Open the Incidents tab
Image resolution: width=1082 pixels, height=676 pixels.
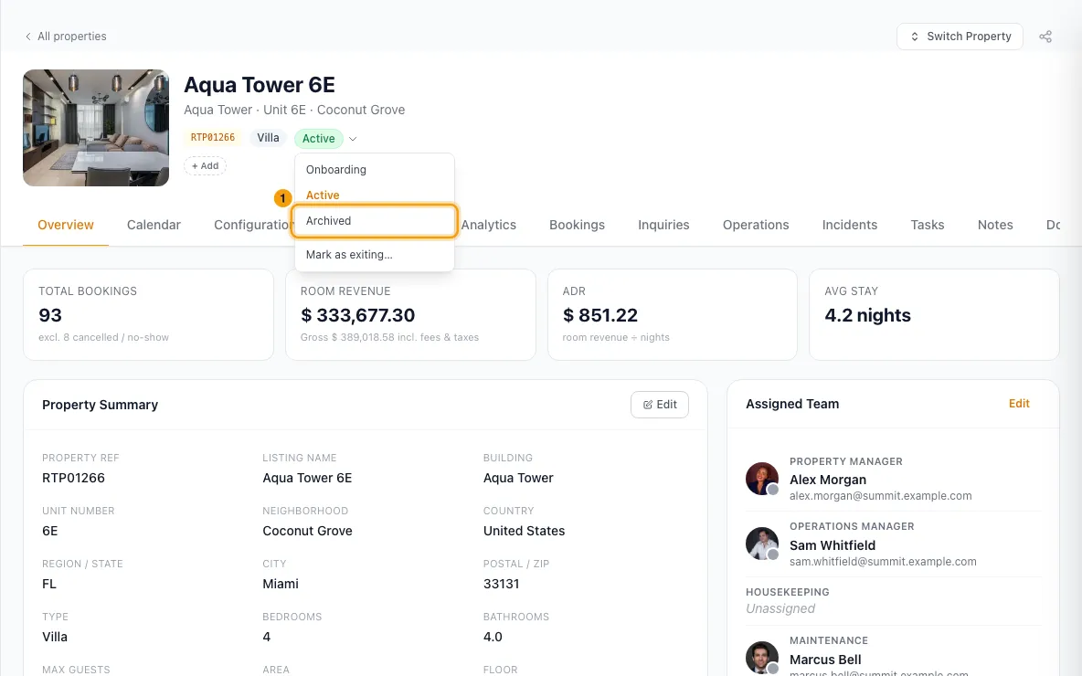pyautogui.click(x=850, y=225)
